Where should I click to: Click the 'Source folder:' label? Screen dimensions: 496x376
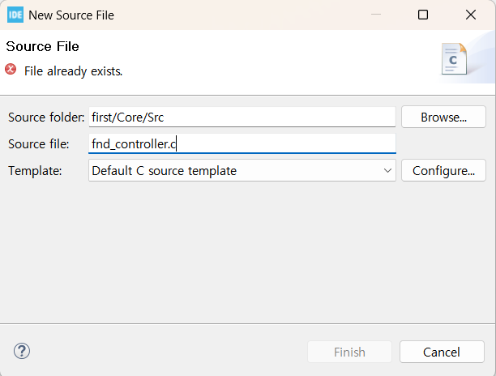click(46, 117)
